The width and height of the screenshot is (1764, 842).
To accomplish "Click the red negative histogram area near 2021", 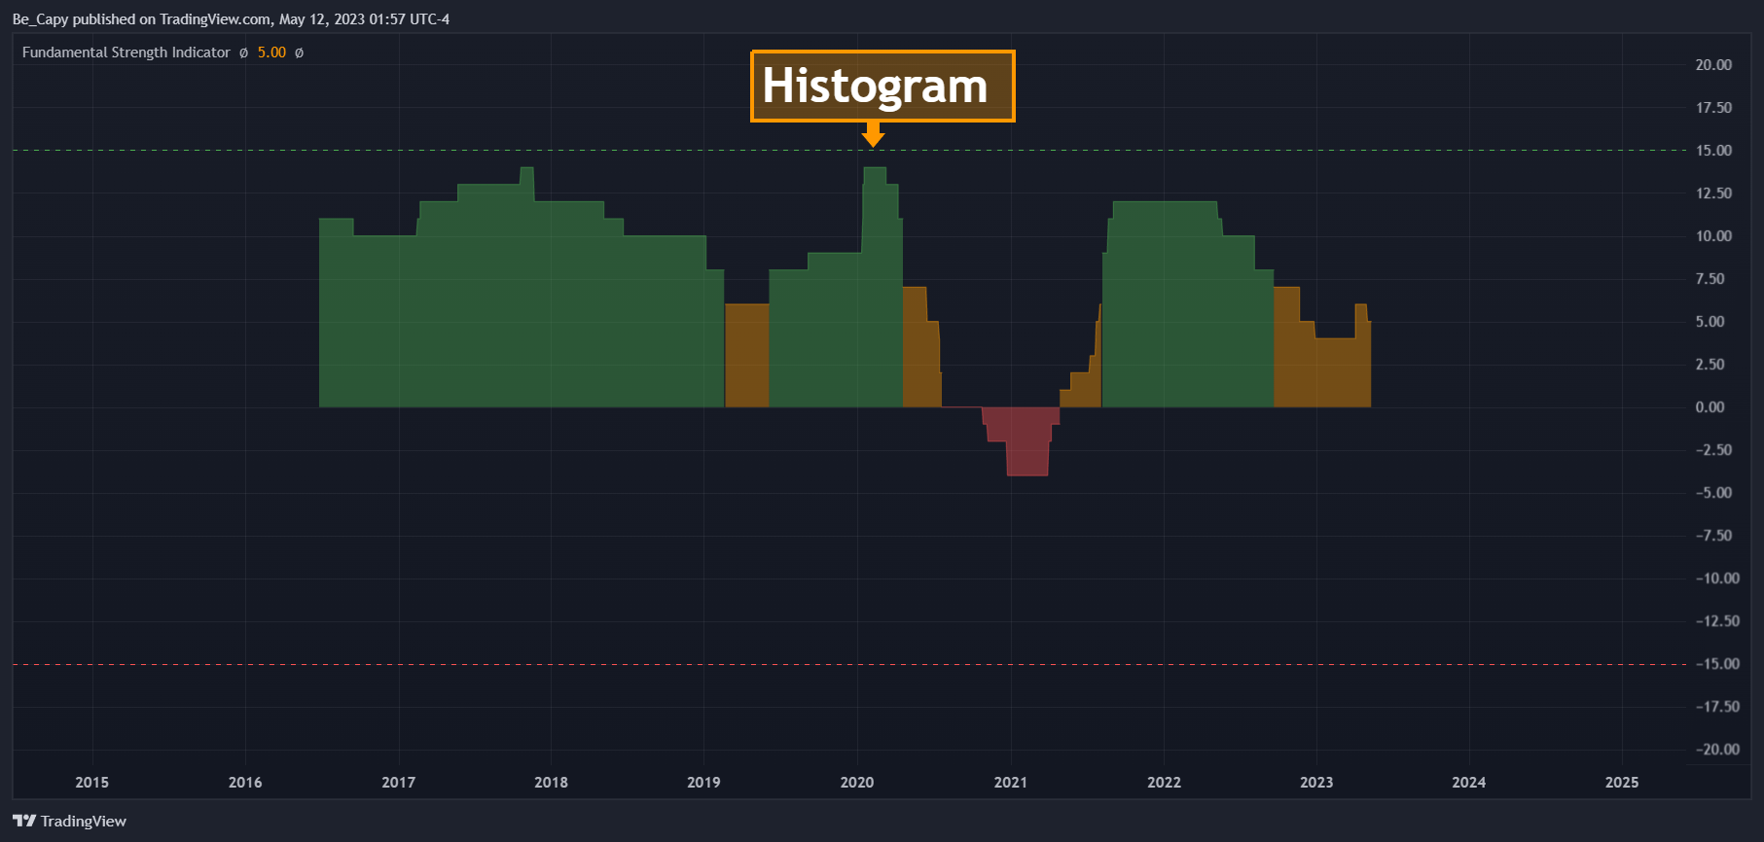I will pos(1022,439).
